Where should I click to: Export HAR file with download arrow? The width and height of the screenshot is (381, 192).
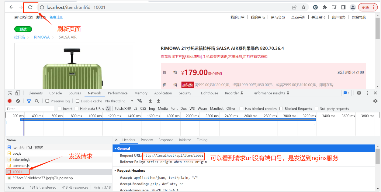[x=158, y=101]
